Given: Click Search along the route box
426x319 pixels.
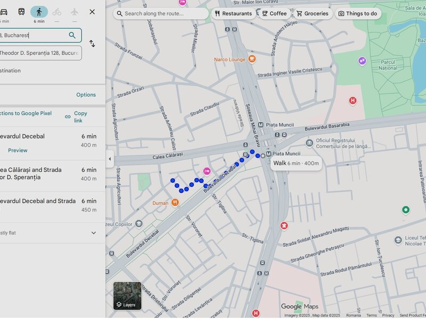Looking at the screenshot, I should (x=161, y=14).
